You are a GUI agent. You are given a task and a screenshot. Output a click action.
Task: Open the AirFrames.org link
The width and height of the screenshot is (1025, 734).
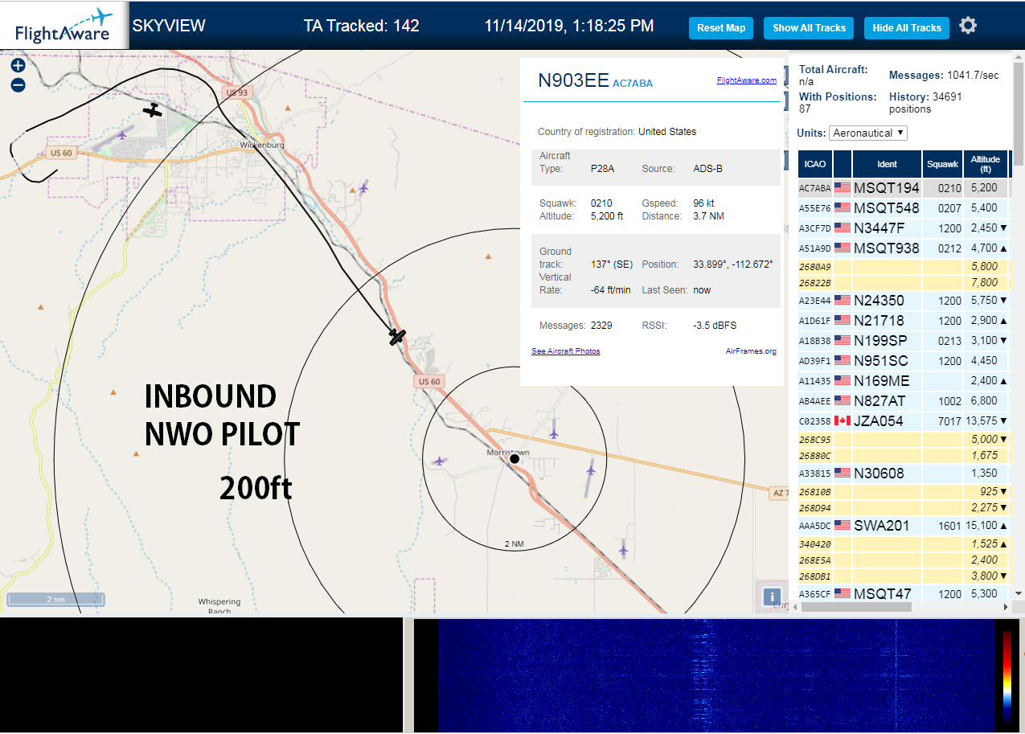click(x=751, y=351)
